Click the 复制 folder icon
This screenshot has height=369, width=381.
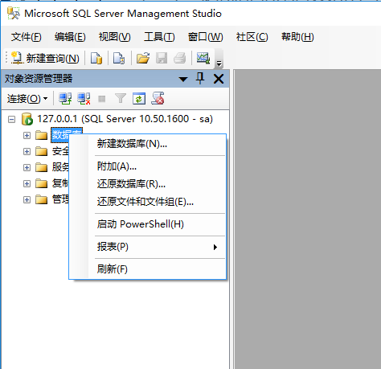tap(41, 183)
